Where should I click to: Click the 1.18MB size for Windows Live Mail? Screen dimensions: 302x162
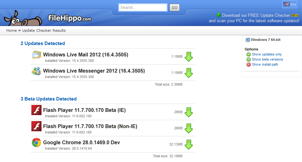point(177,57)
